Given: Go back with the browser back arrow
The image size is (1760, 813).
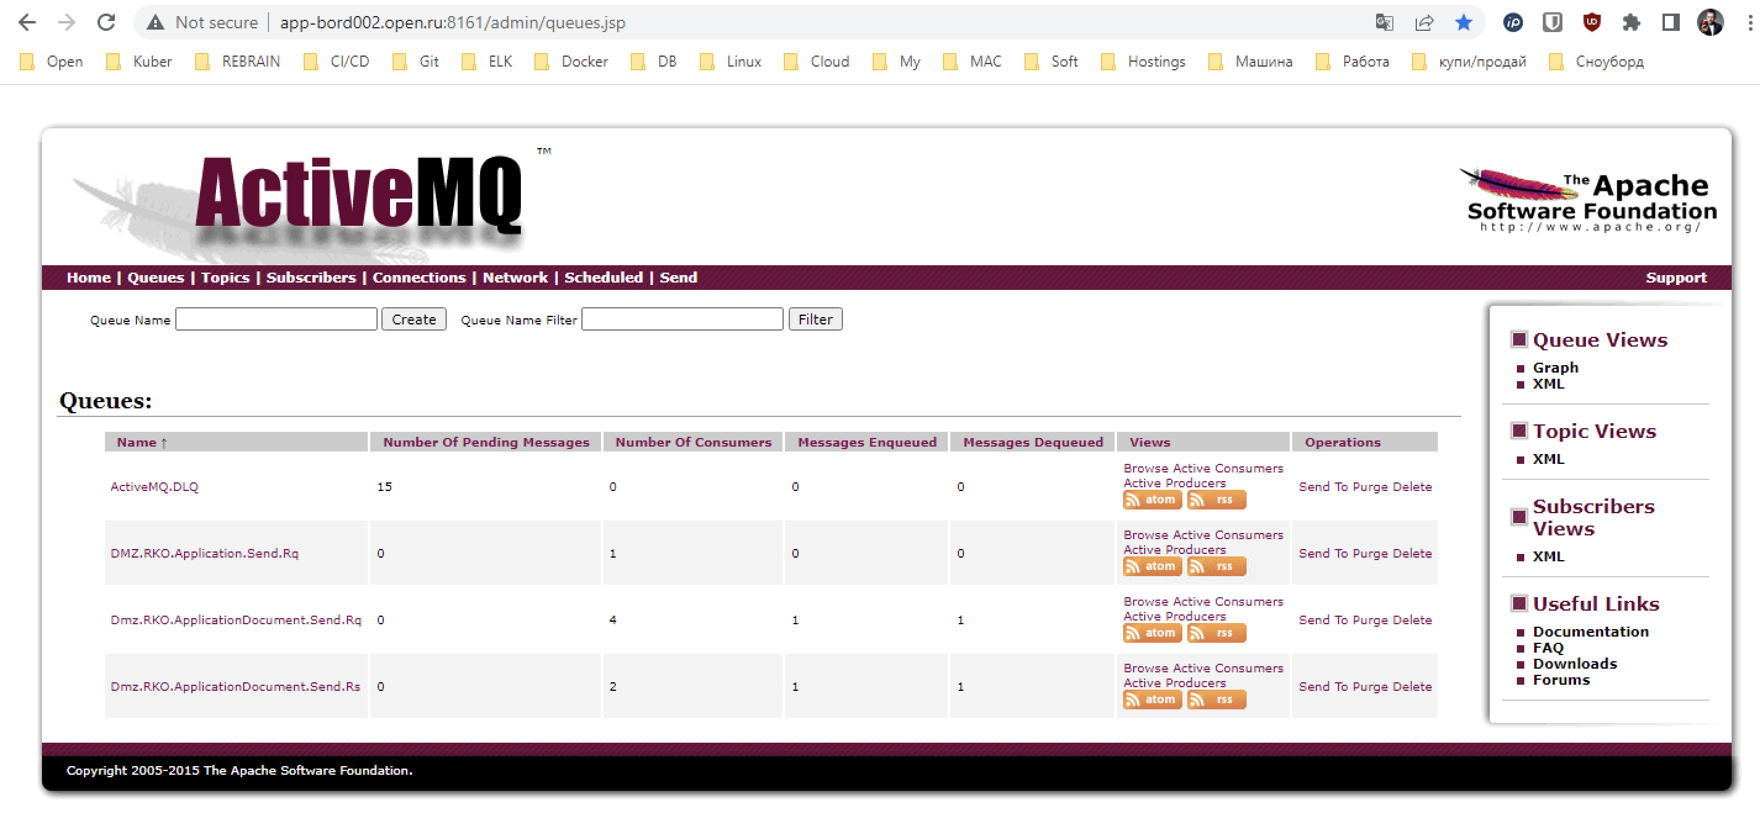Looking at the screenshot, I should tap(27, 23).
